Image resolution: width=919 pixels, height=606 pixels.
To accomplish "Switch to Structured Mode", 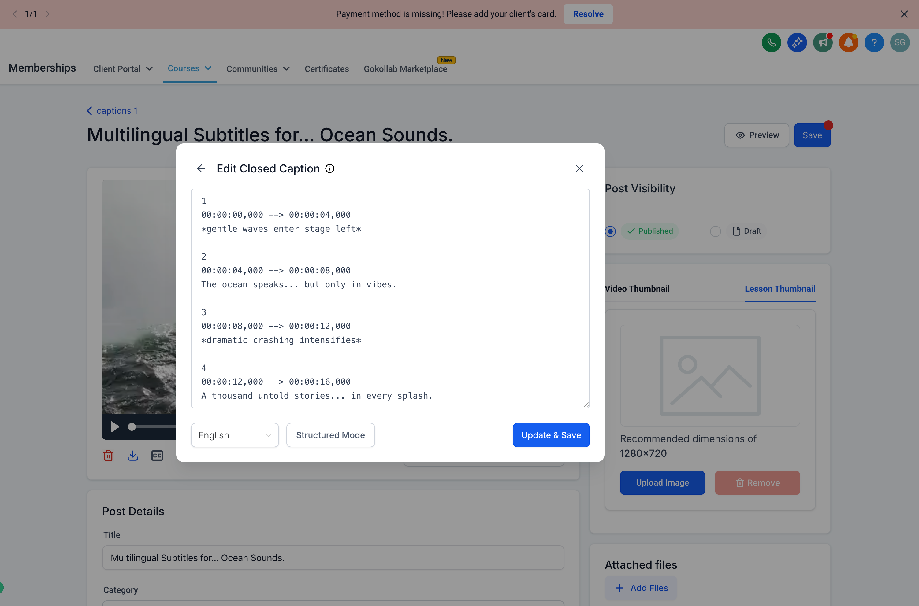I will click(330, 435).
